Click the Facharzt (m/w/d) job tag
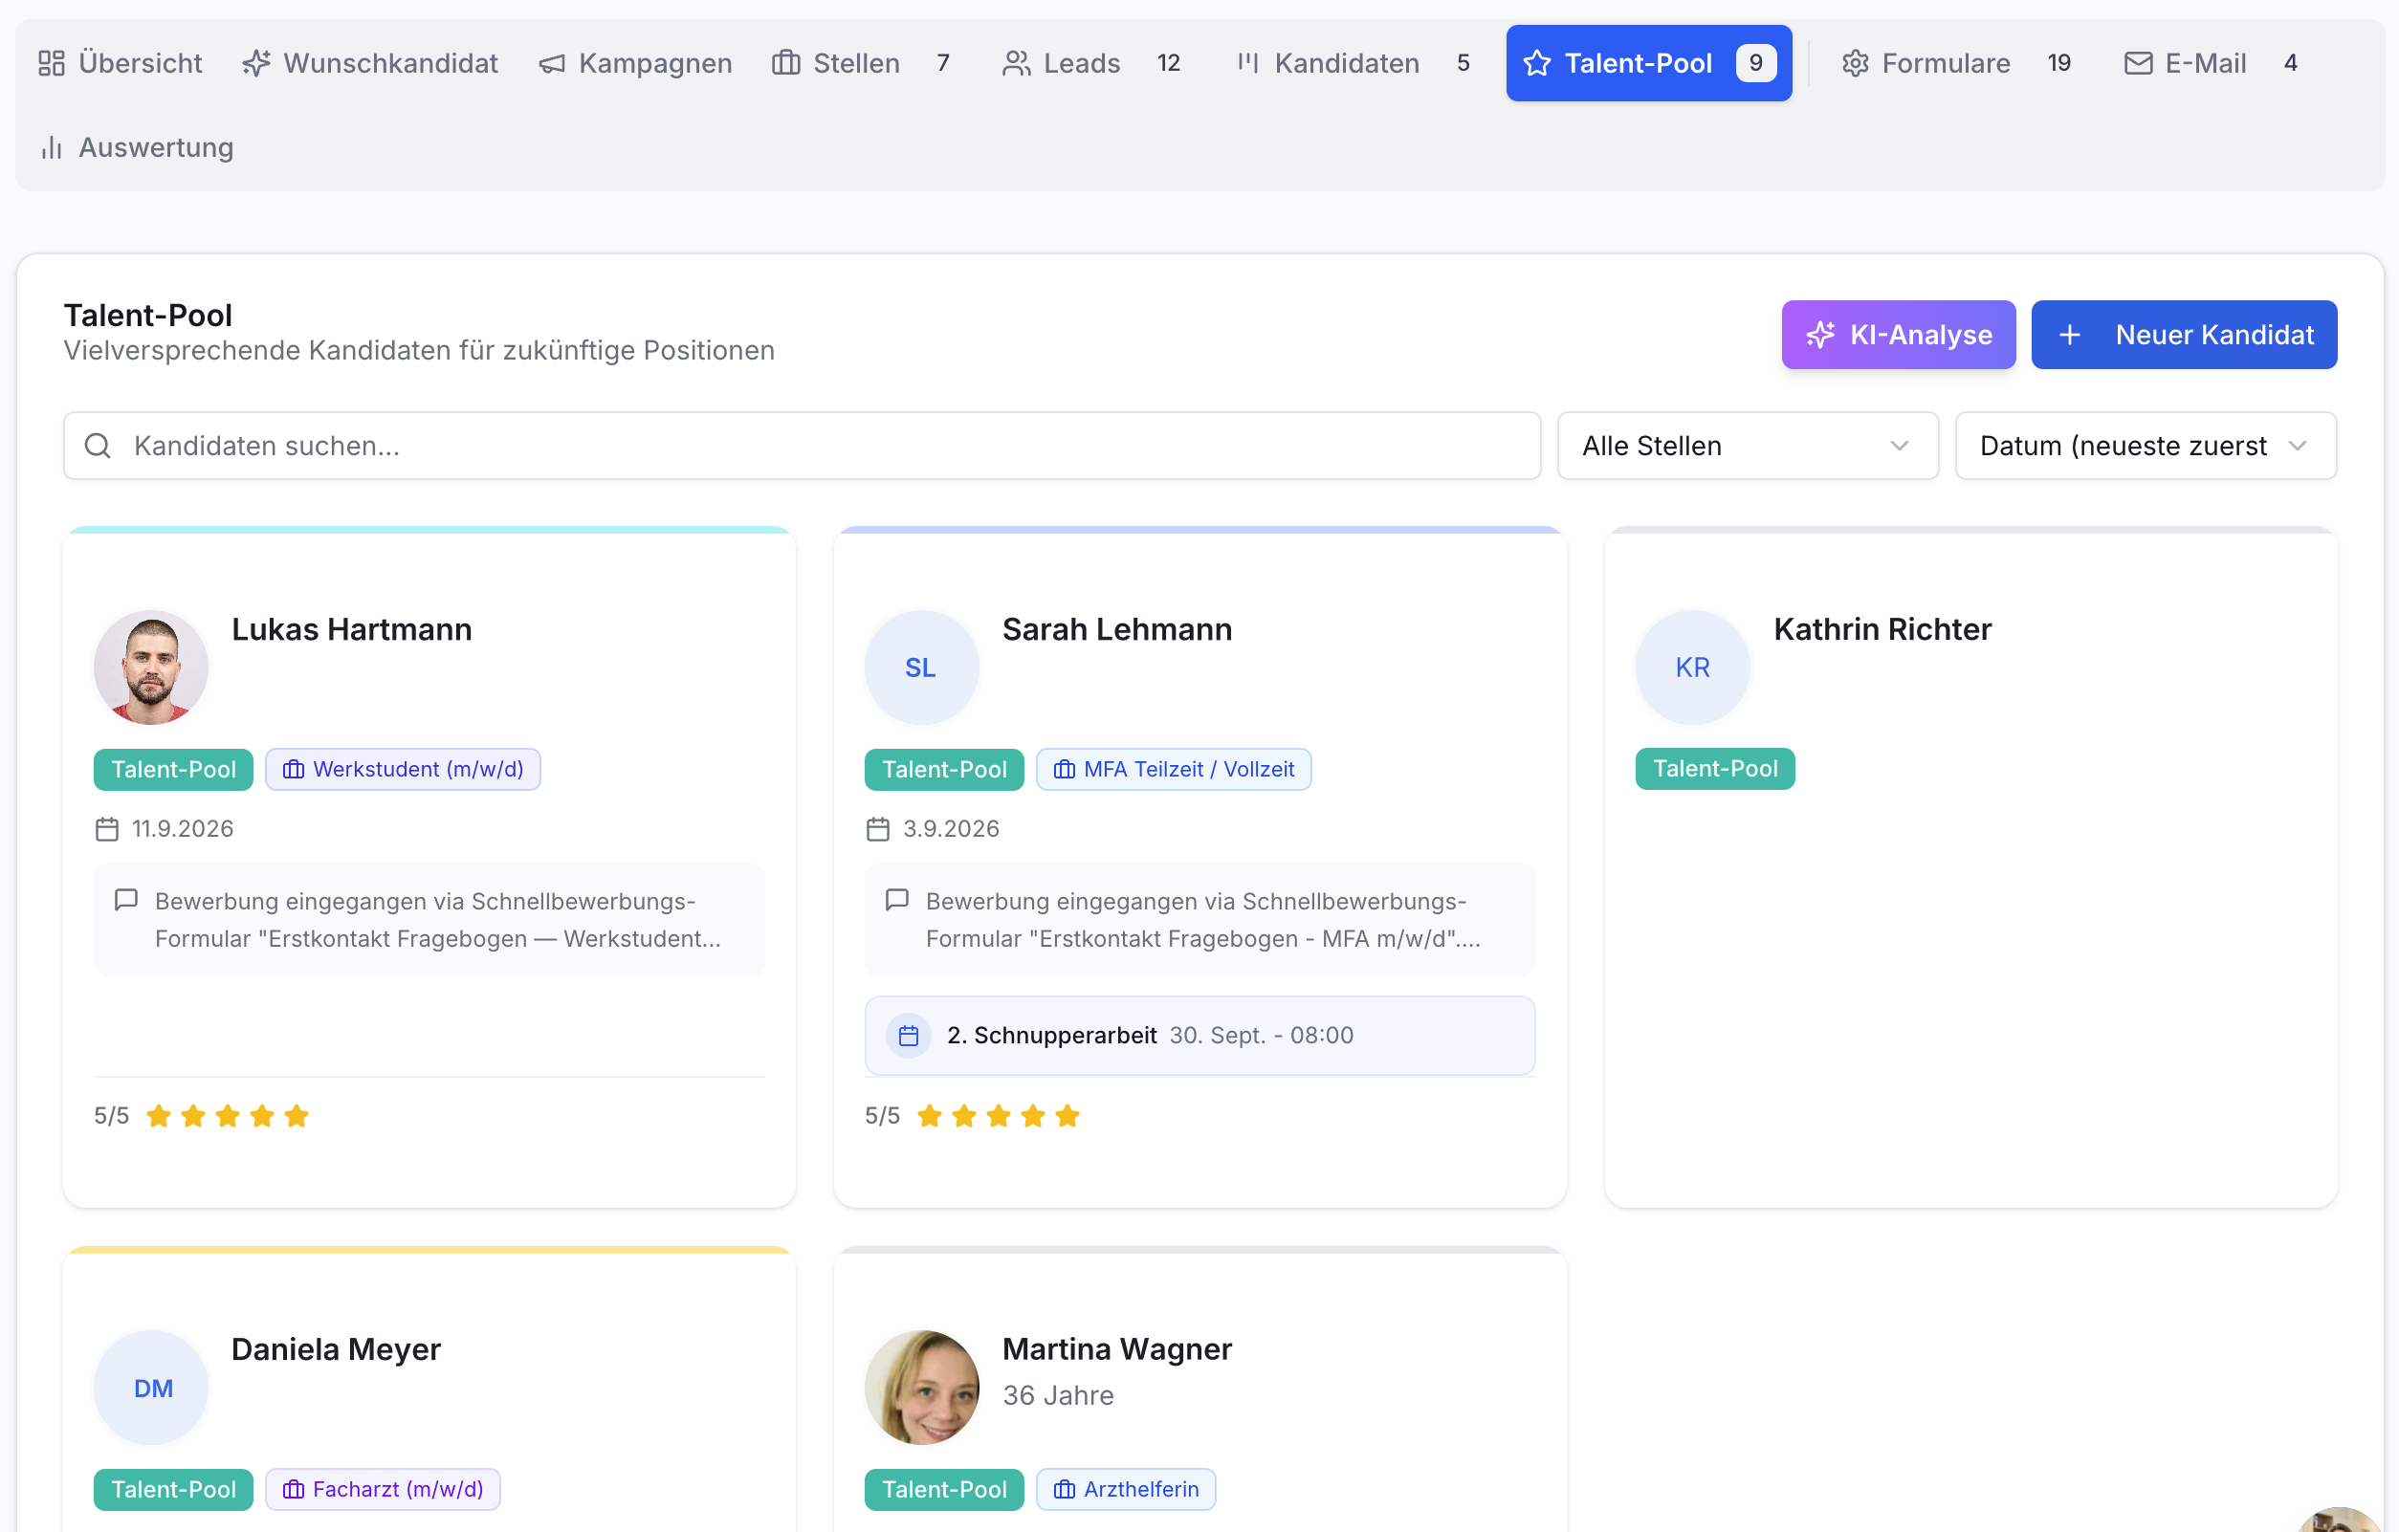This screenshot has height=1532, width=2399. pos(383,1489)
